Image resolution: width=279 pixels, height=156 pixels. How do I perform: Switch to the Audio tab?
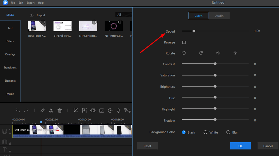219,16
